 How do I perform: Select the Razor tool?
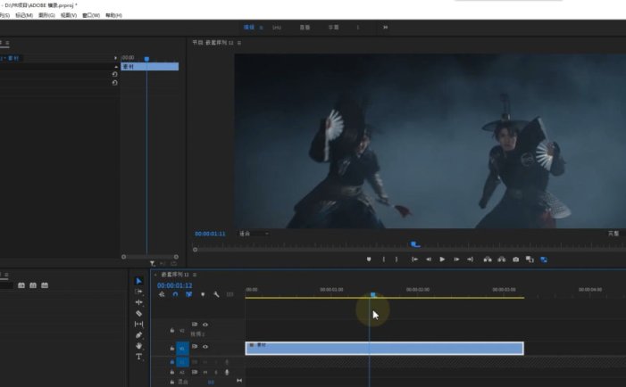[138, 313]
